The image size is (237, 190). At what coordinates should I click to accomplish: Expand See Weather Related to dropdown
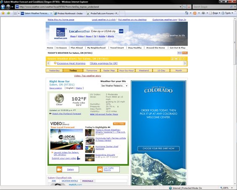(114, 86)
